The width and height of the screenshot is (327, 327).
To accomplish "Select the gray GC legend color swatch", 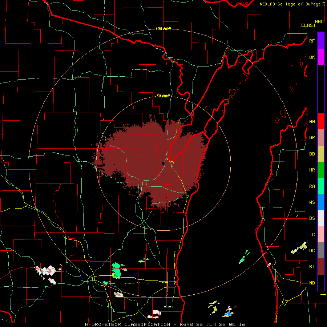I will (321, 250).
